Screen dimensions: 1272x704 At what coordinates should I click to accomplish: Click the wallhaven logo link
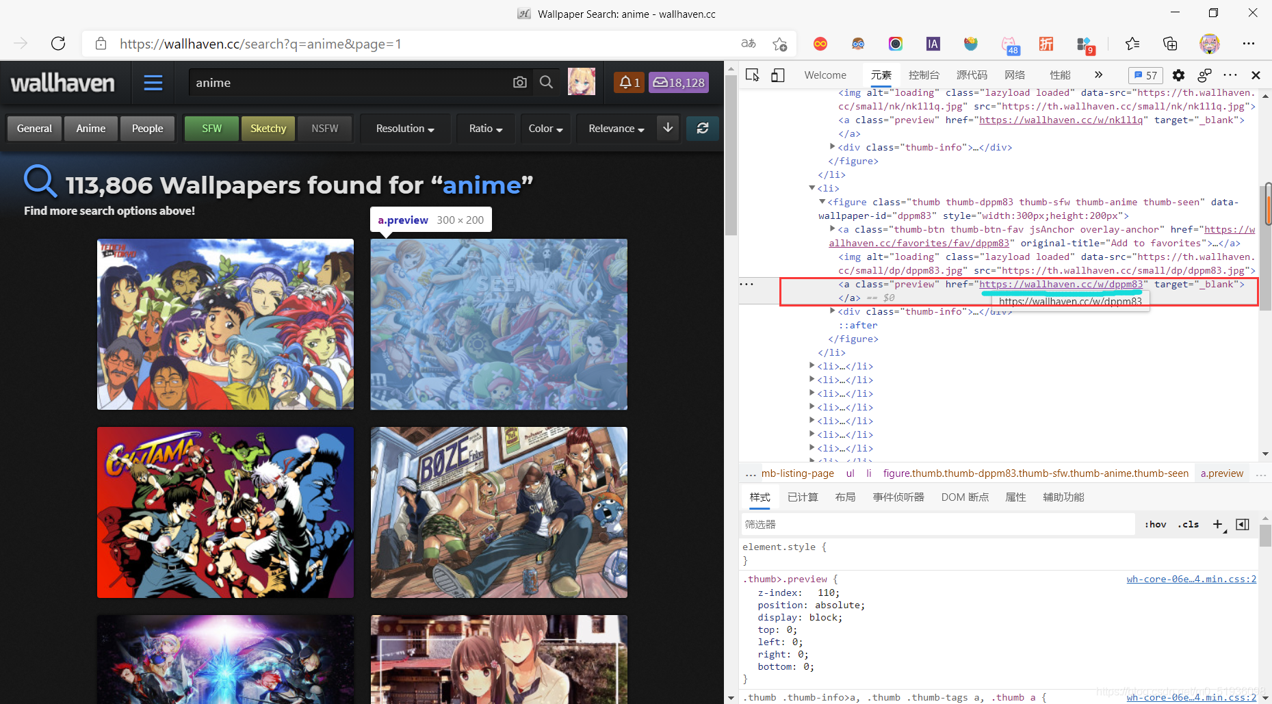63,83
